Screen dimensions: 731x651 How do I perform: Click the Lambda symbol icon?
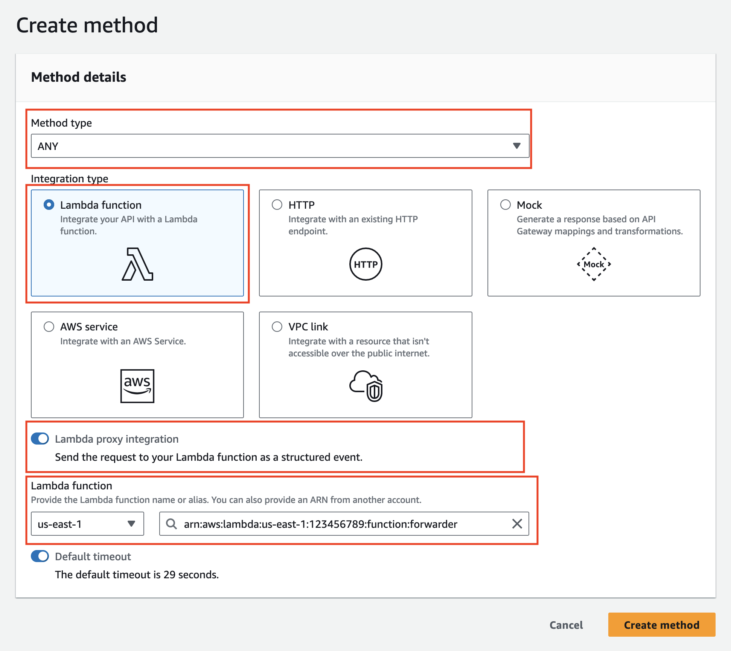(x=137, y=264)
